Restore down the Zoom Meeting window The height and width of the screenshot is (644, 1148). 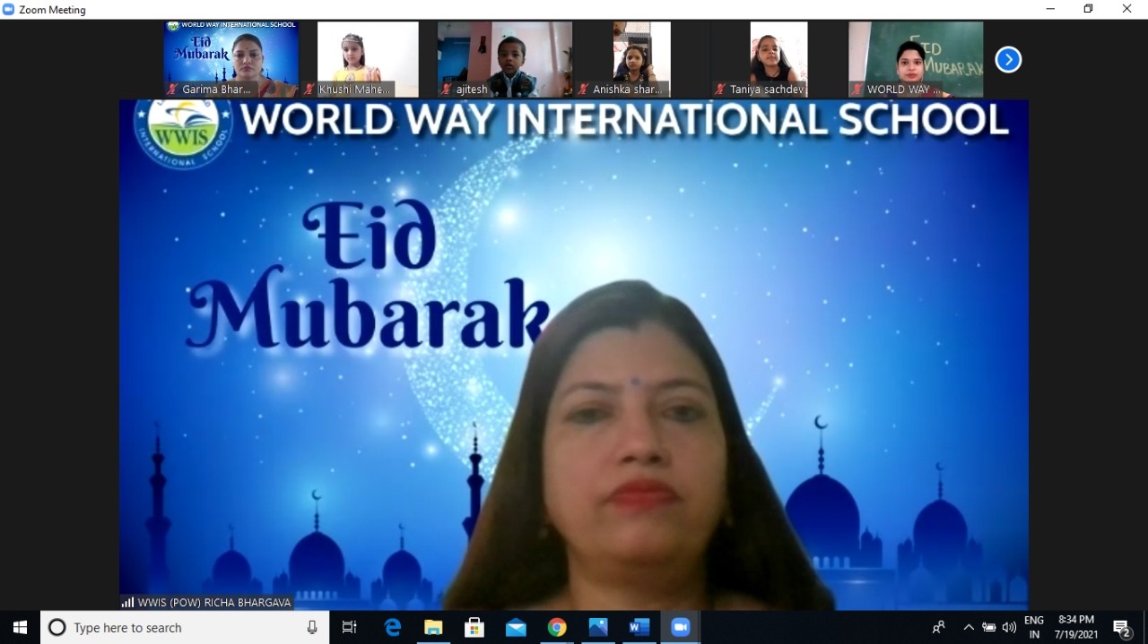1089,9
